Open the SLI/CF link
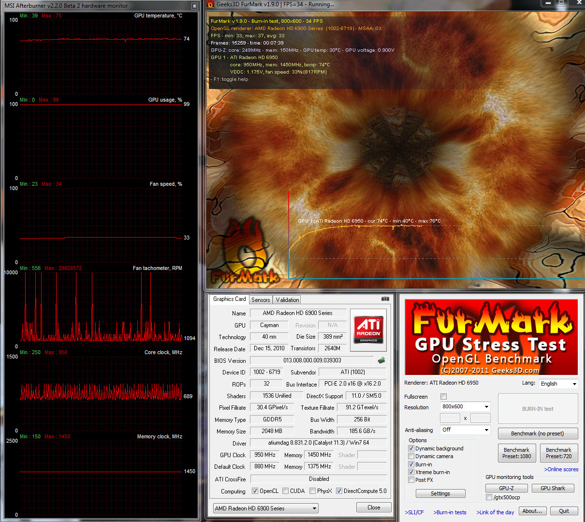The image size is (585, 522). (x=414, y=512)
